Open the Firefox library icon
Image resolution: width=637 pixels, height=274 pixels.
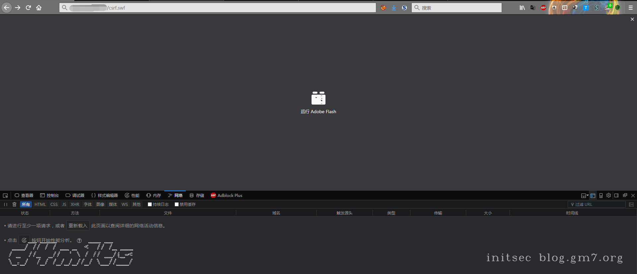(522, 8)
